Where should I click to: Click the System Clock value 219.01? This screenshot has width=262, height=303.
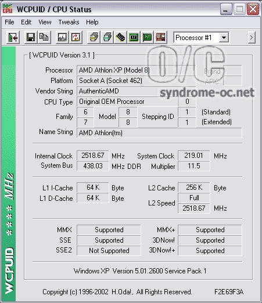coord(194,156)
